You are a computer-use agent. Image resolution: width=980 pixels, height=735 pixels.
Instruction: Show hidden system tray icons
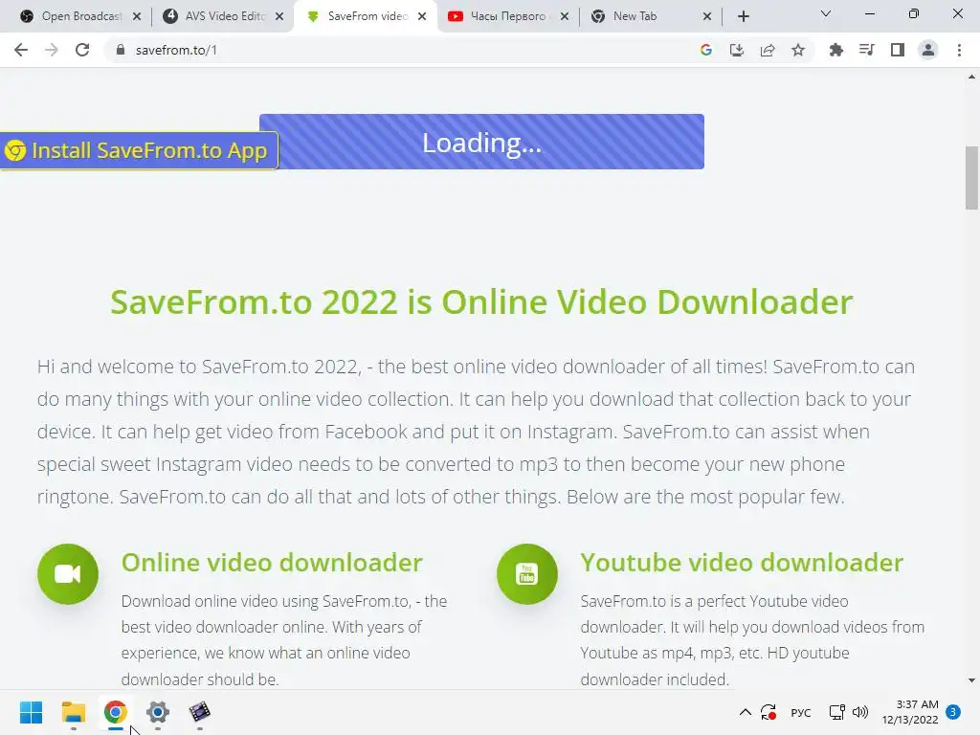[x=745, y=712]
